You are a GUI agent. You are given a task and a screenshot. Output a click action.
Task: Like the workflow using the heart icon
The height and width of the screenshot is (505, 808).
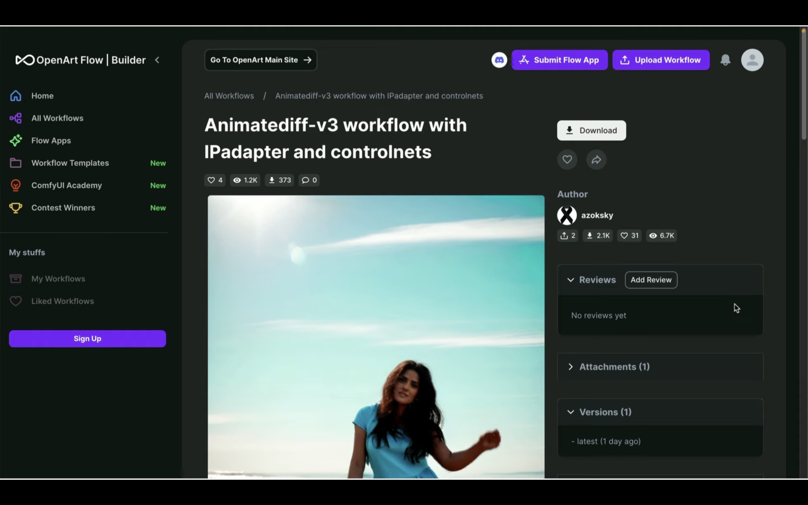click(x=567, y=159)
